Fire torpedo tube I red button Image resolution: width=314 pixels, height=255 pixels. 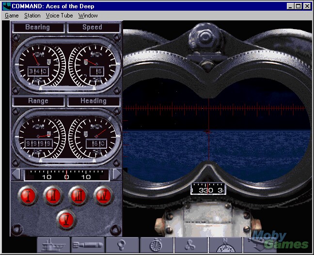[x=28, y=195]
